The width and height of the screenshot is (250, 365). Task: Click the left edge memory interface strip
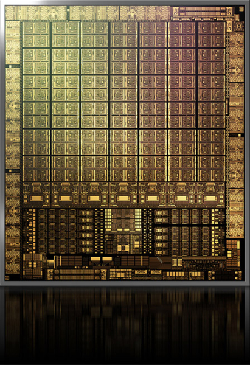click(x=13, y=148)
